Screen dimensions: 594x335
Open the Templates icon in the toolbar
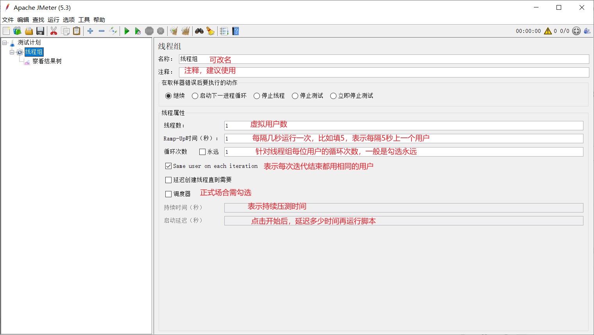[x=17, y=31]
